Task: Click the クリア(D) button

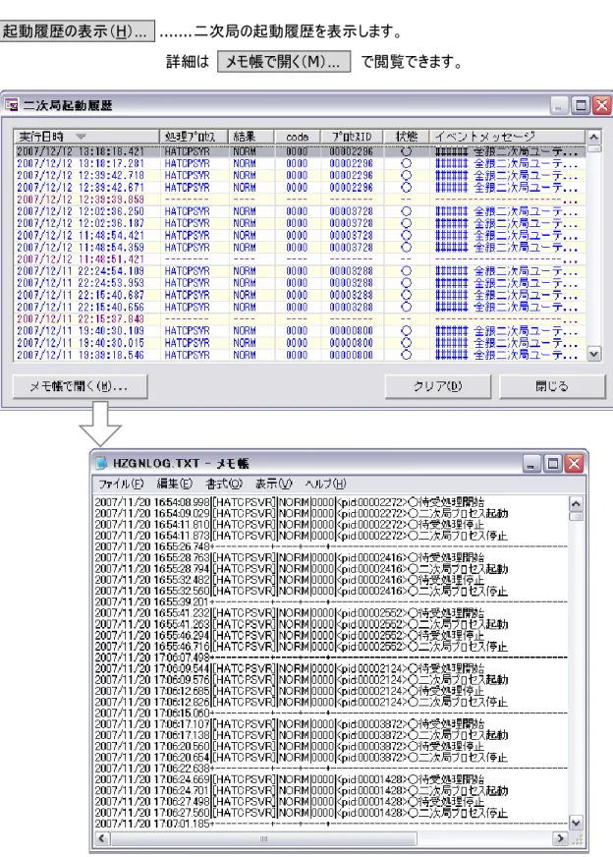Action: tap(437, 386)
